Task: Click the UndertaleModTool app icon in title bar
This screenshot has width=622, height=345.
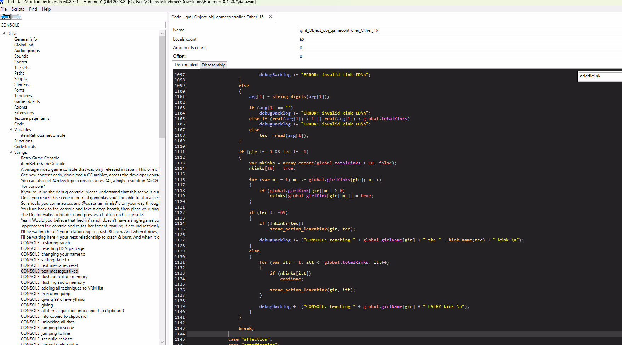Action: [x=2, y=2]
